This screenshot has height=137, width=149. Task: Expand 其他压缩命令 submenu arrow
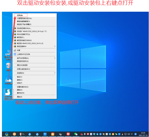55,46
